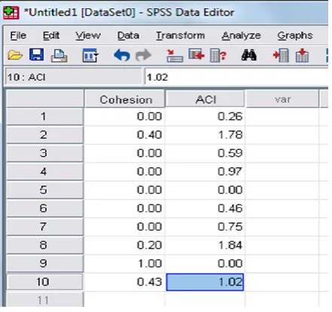Viewport: 332px width, 312px height.
Task: Click the Go to Variable toolbar icon
Action: click(196, 55)
